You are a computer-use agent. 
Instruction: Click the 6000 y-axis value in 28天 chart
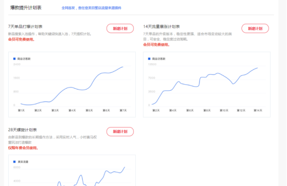click(x=17, y=167)
